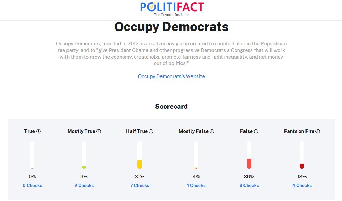The height and width of the screenshot is (201, 342).
Task: Click the green Mostly True meter bar
Action: 84,155
